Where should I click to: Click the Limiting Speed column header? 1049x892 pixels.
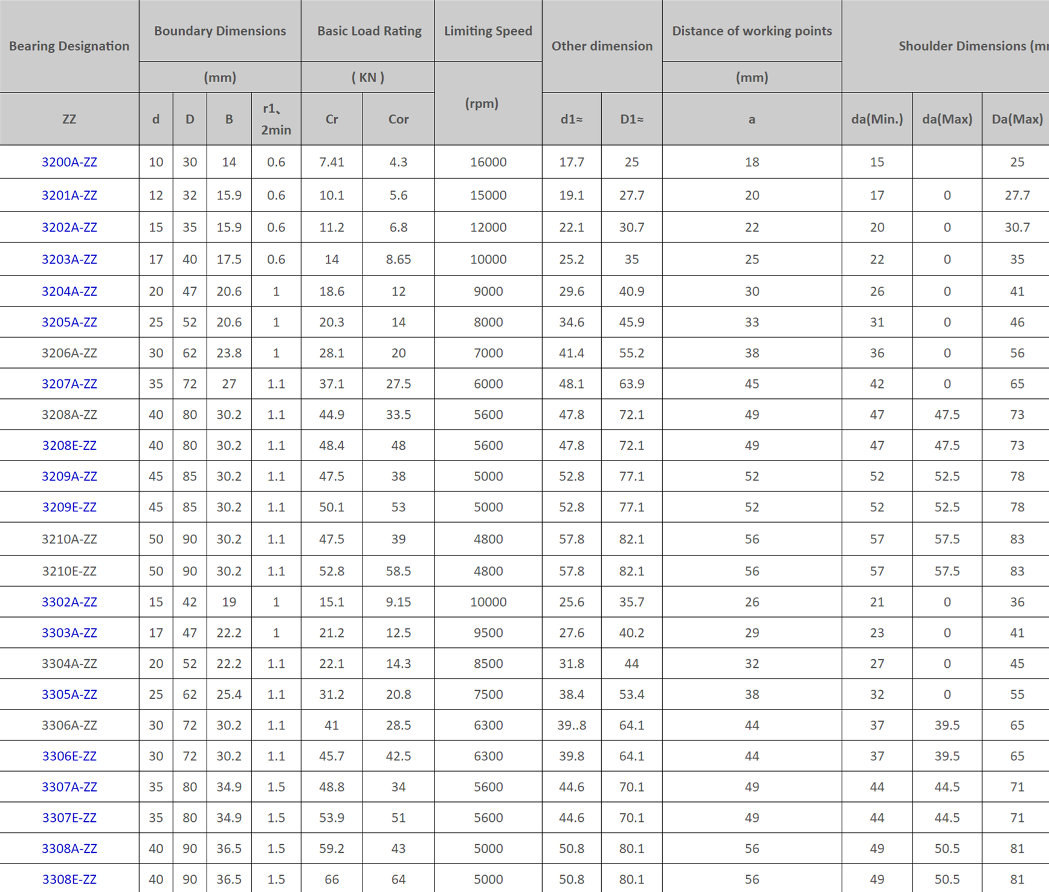coord(488,31)
